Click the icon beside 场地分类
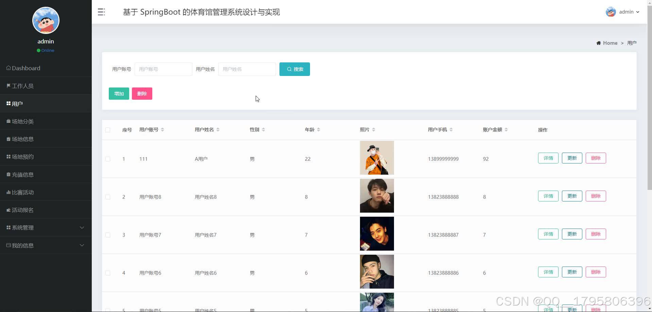 pos(8,121)
